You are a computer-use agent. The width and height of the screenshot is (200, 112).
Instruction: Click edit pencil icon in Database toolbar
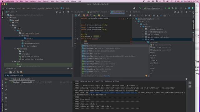(157, 16)
